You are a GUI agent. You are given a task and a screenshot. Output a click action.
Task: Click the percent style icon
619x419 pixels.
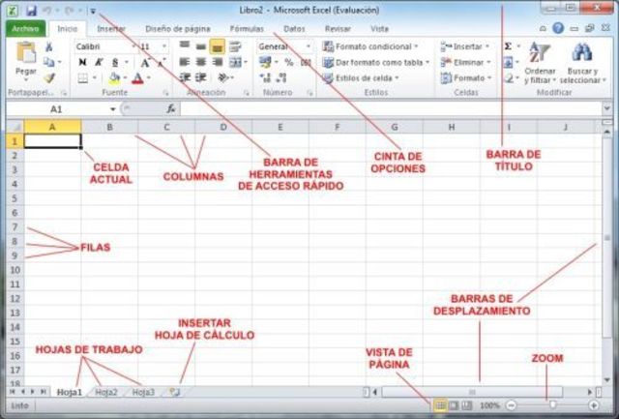(x=289, y=62)
